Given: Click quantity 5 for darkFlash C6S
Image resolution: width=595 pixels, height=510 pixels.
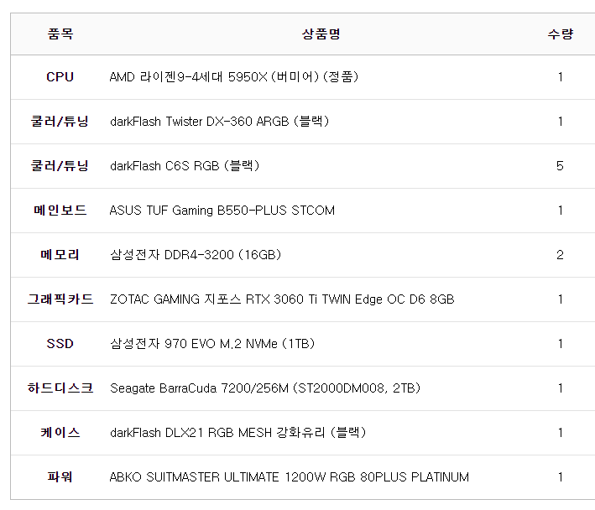Looking at the screenshot, I should (x=560, y=166).
